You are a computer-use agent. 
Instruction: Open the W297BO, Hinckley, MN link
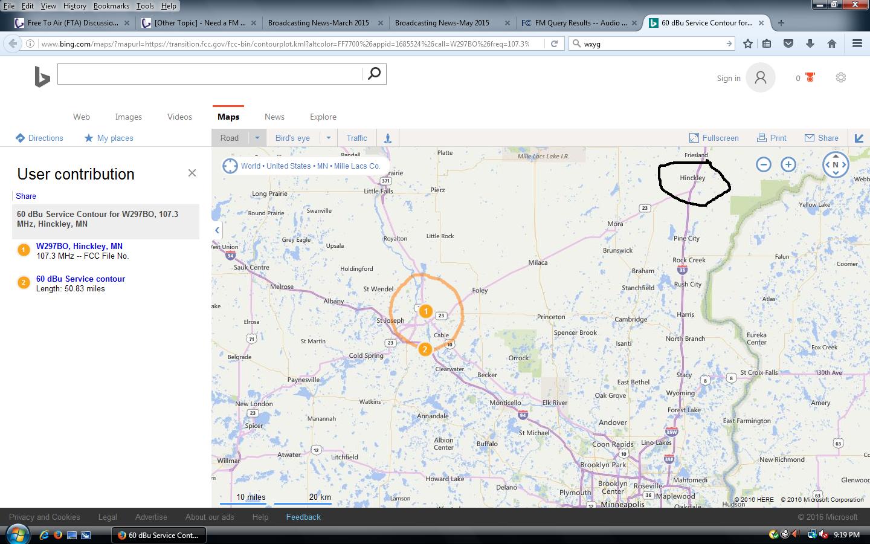pyautogui.click(x=79, y=246)
